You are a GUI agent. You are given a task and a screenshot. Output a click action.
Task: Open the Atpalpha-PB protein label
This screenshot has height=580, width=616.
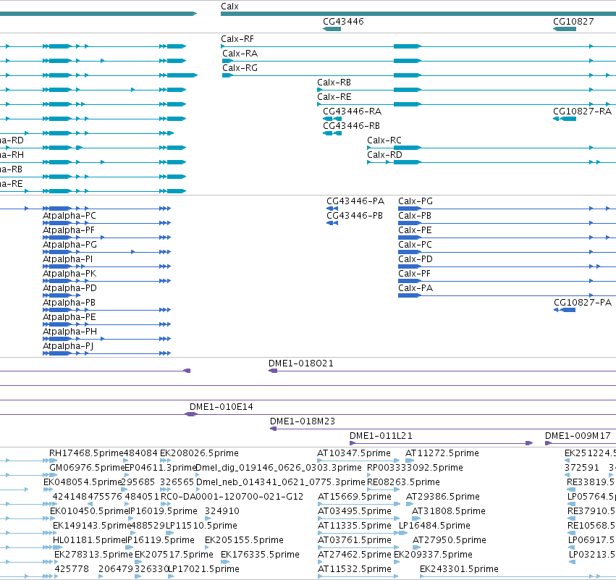point(69,303)
